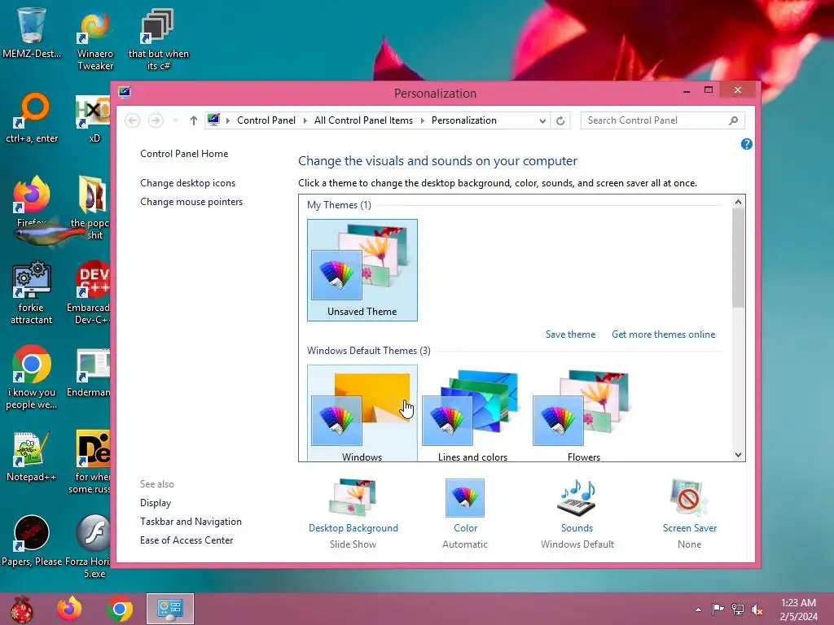Screen dimensions: 834x625
Task: Click the Back navigation arrow
Action: [x=133, y=120]
